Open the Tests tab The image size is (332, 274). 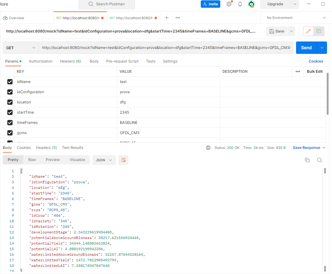[x=151, y=61]
